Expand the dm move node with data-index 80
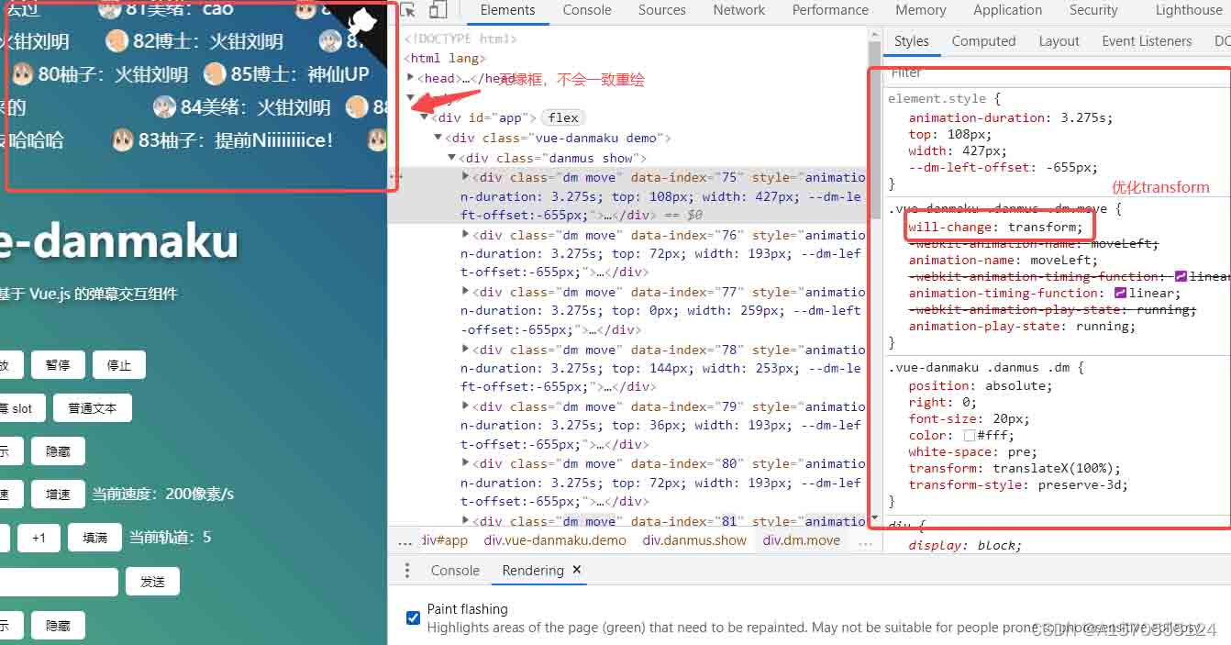1231x645 pixels. click(x=466, y=462)
